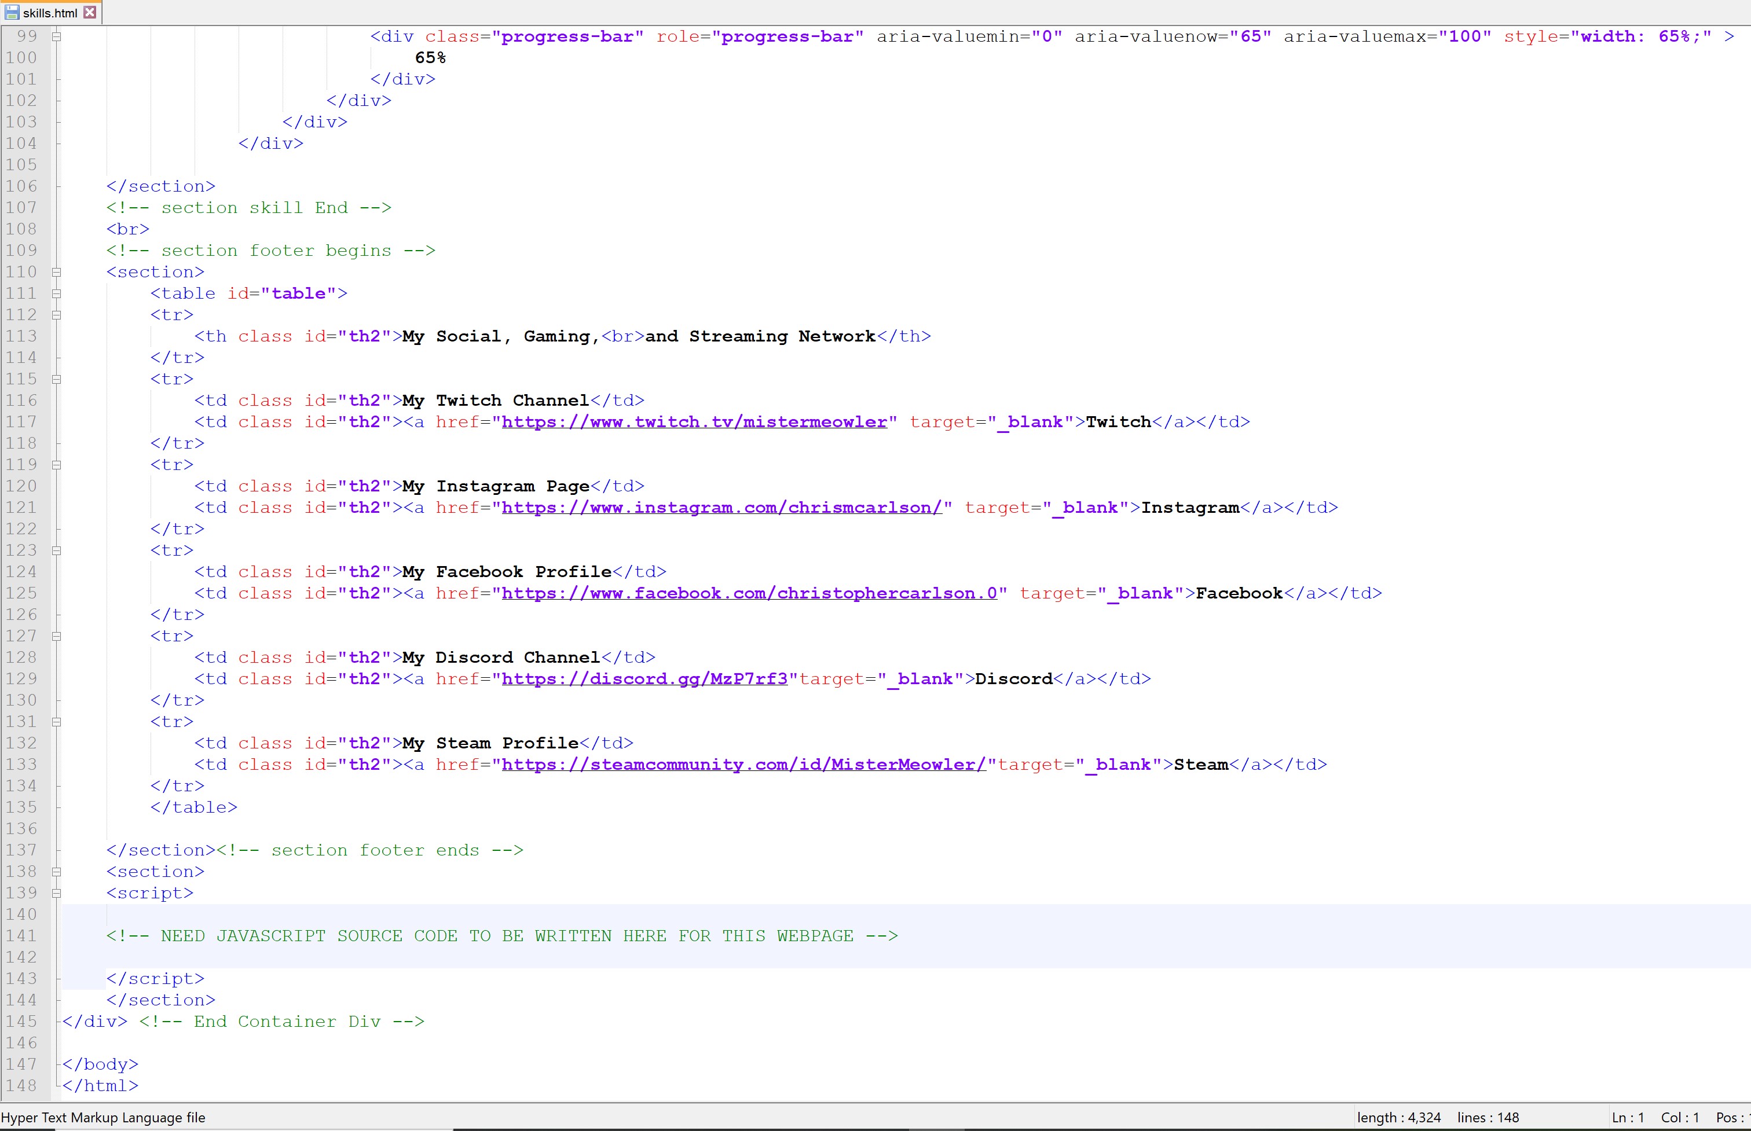Viewport: 1751px width, 1131px height.
Task: Click the 'Hyper Text Markup Language file' status text
Action: click(x=104, y=1117)
